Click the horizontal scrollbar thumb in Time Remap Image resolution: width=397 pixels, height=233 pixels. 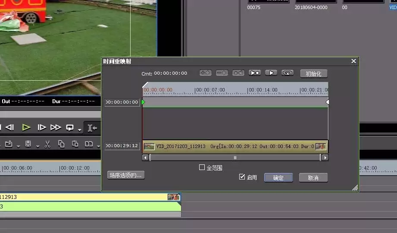pos(235,157)
